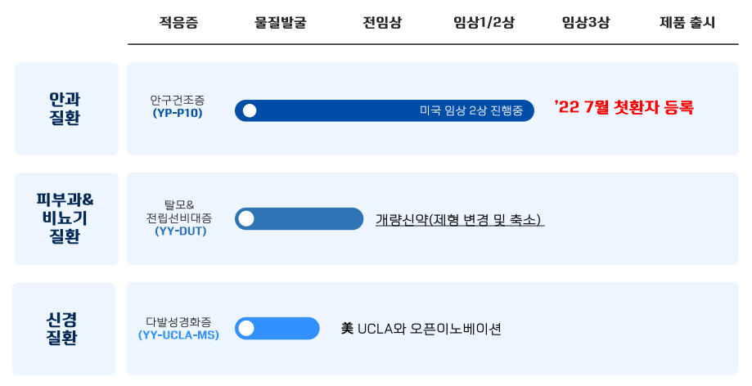Image resolution: width=752 pixels, height=386 pixels.
Task: Click the white circle on YY-UCLA-MS bar
Action: coord(246,329)
